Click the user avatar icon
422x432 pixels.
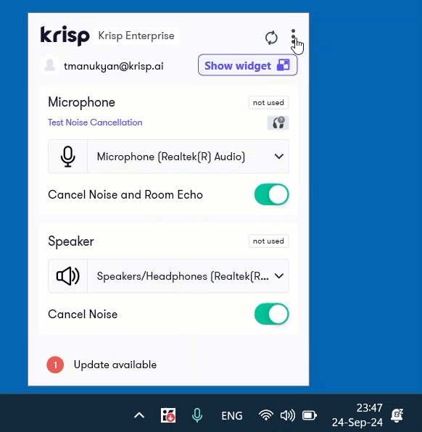pos(50,65)
